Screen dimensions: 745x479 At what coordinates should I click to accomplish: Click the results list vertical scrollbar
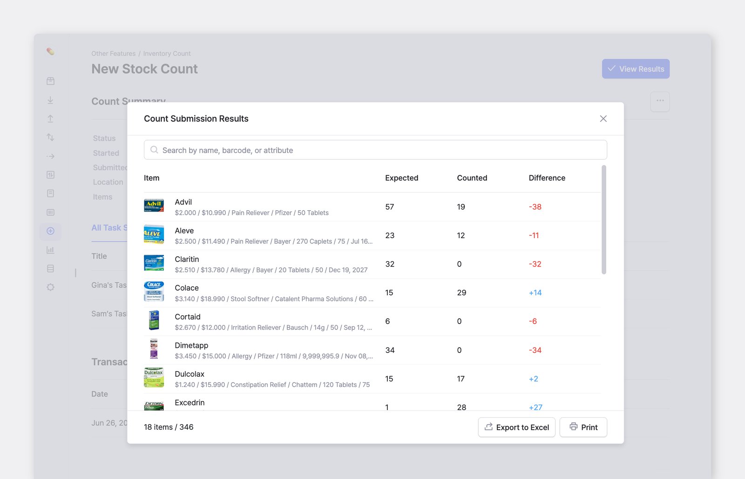click(604, 220)
